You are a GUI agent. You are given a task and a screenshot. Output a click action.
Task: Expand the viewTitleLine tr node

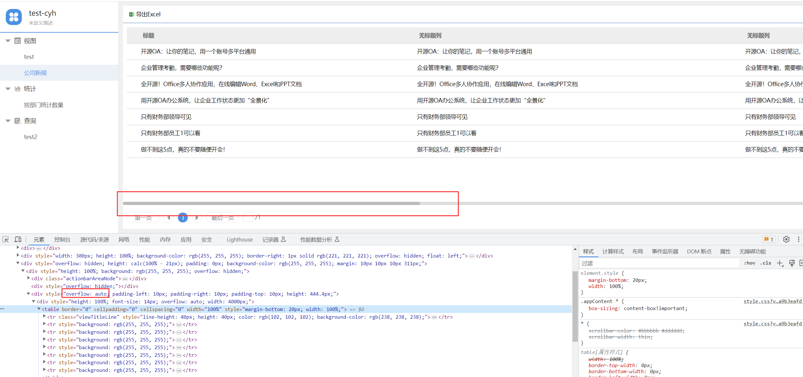pos(45,316)
